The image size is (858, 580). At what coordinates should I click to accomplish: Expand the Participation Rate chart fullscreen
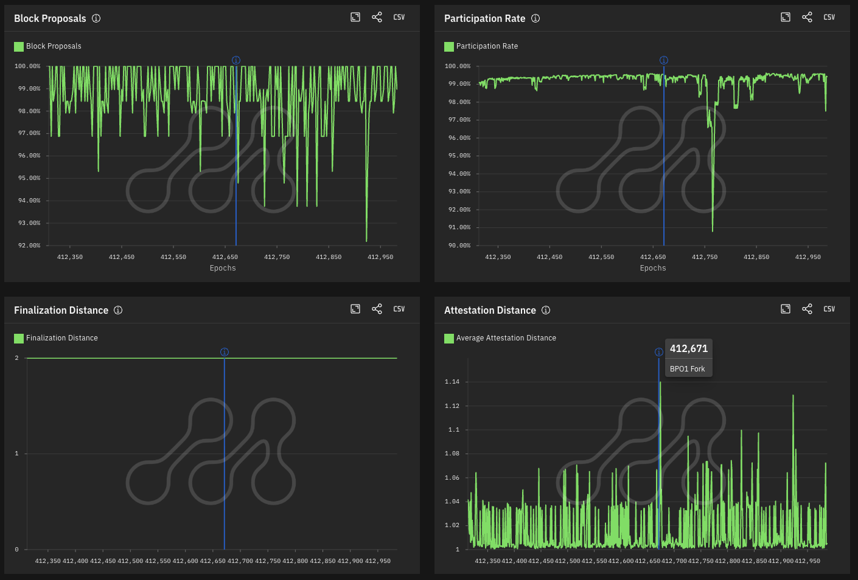click(x=786, y=17)
